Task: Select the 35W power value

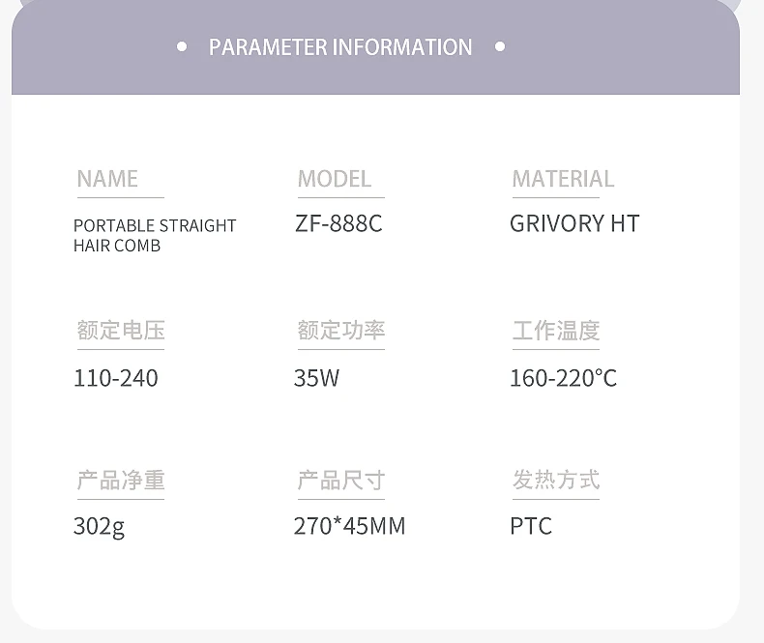Action: pyautogui.click(x=317, y=377)
